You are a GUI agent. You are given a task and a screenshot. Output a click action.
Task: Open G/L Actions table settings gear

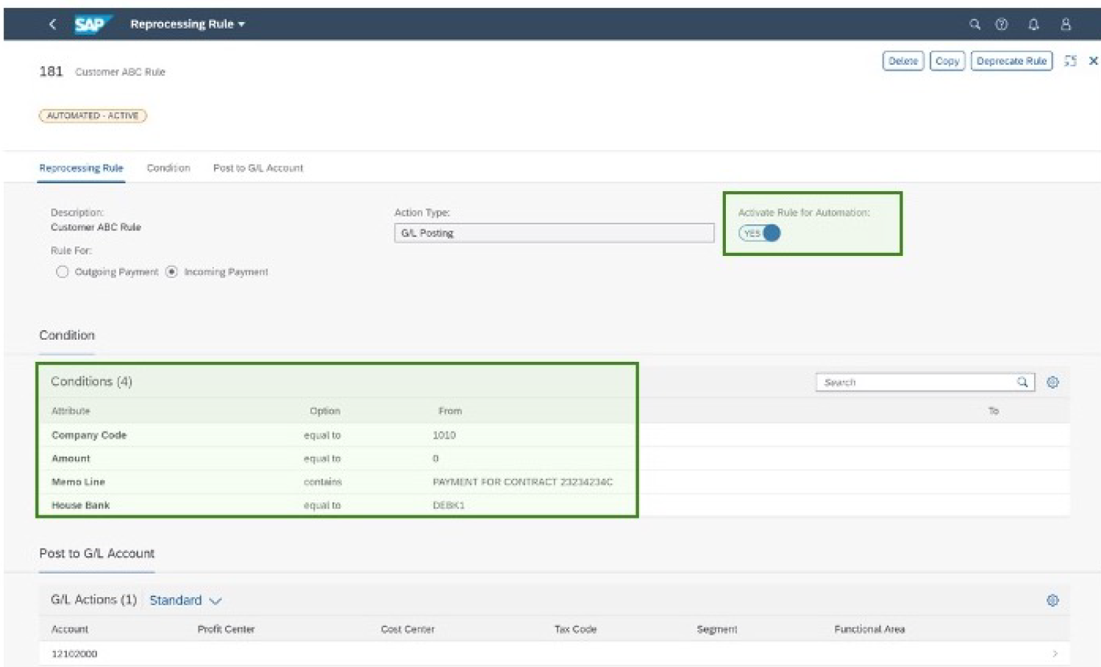(1052, 600)
